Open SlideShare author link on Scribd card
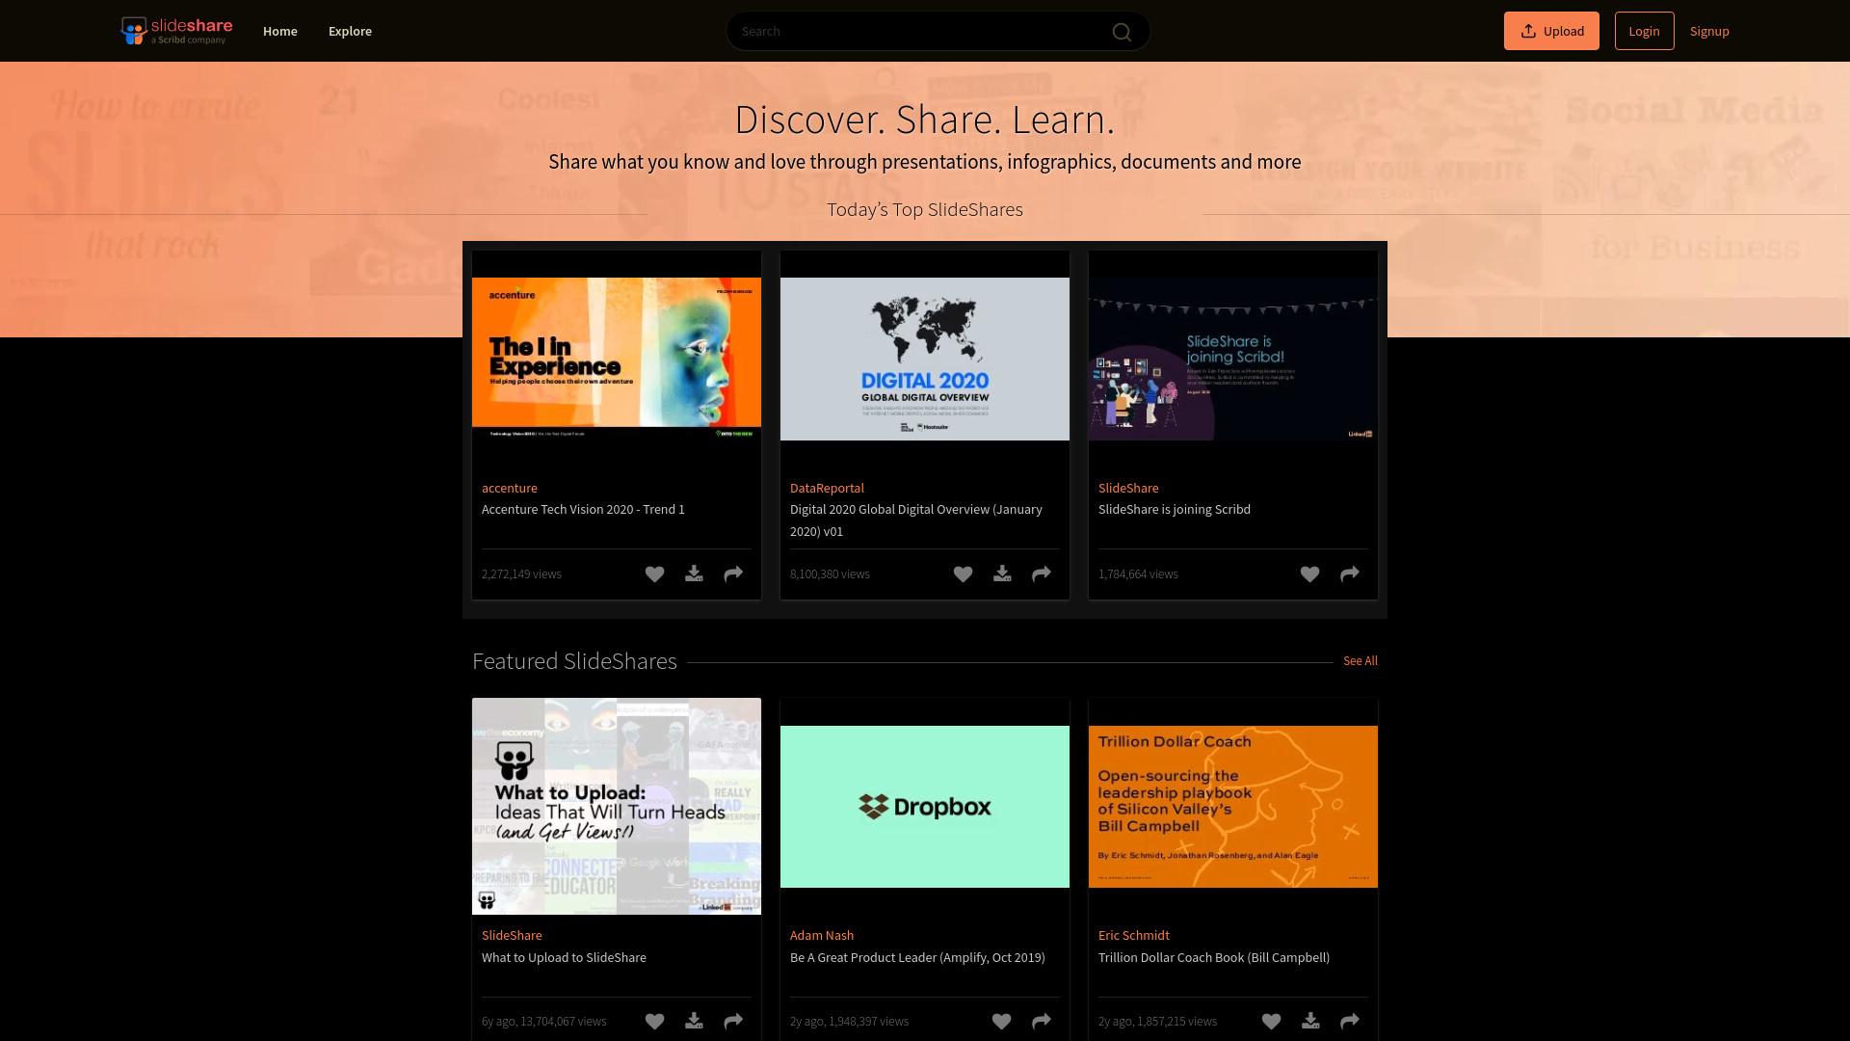 tap(1128, 488)
